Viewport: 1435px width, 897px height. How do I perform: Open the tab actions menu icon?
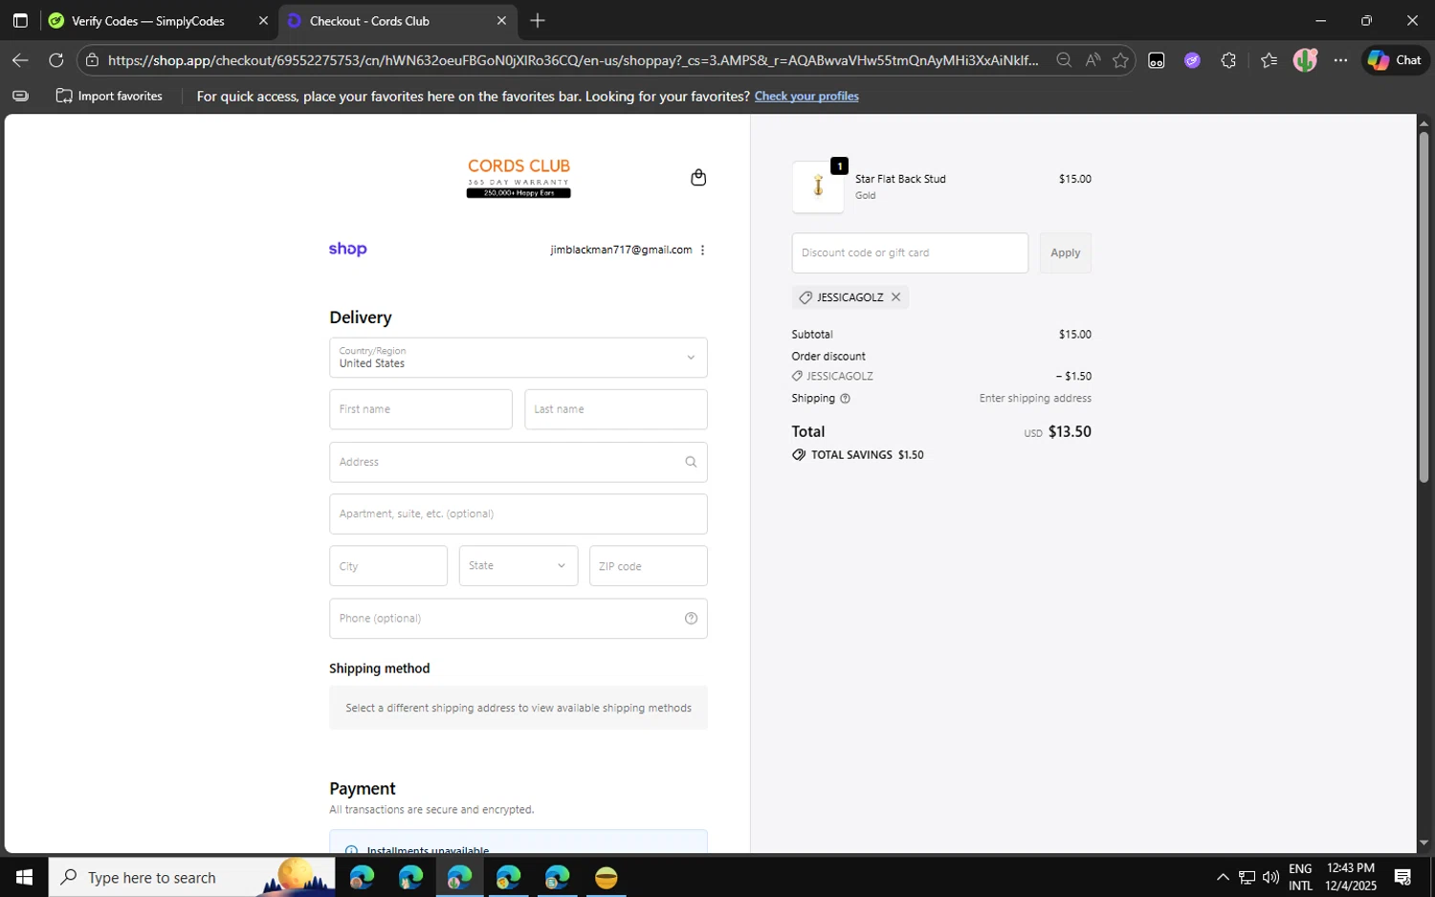coord(20,20)
